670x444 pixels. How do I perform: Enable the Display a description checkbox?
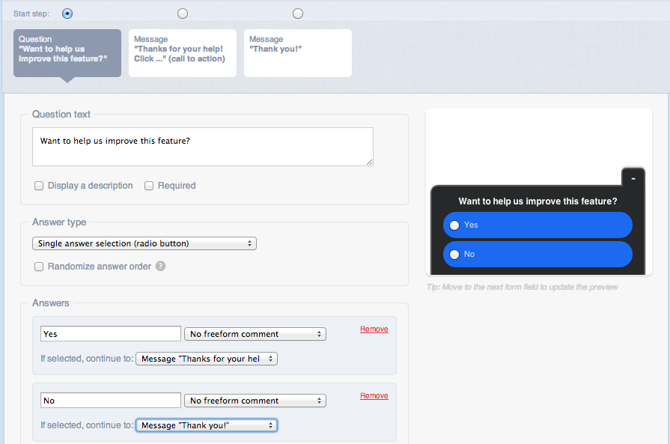[x=39, y=186]
